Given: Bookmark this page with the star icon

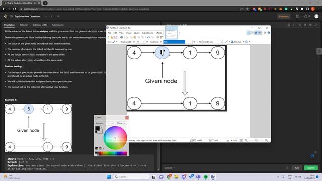Looking at the screenshot, I should click(247, 9).
